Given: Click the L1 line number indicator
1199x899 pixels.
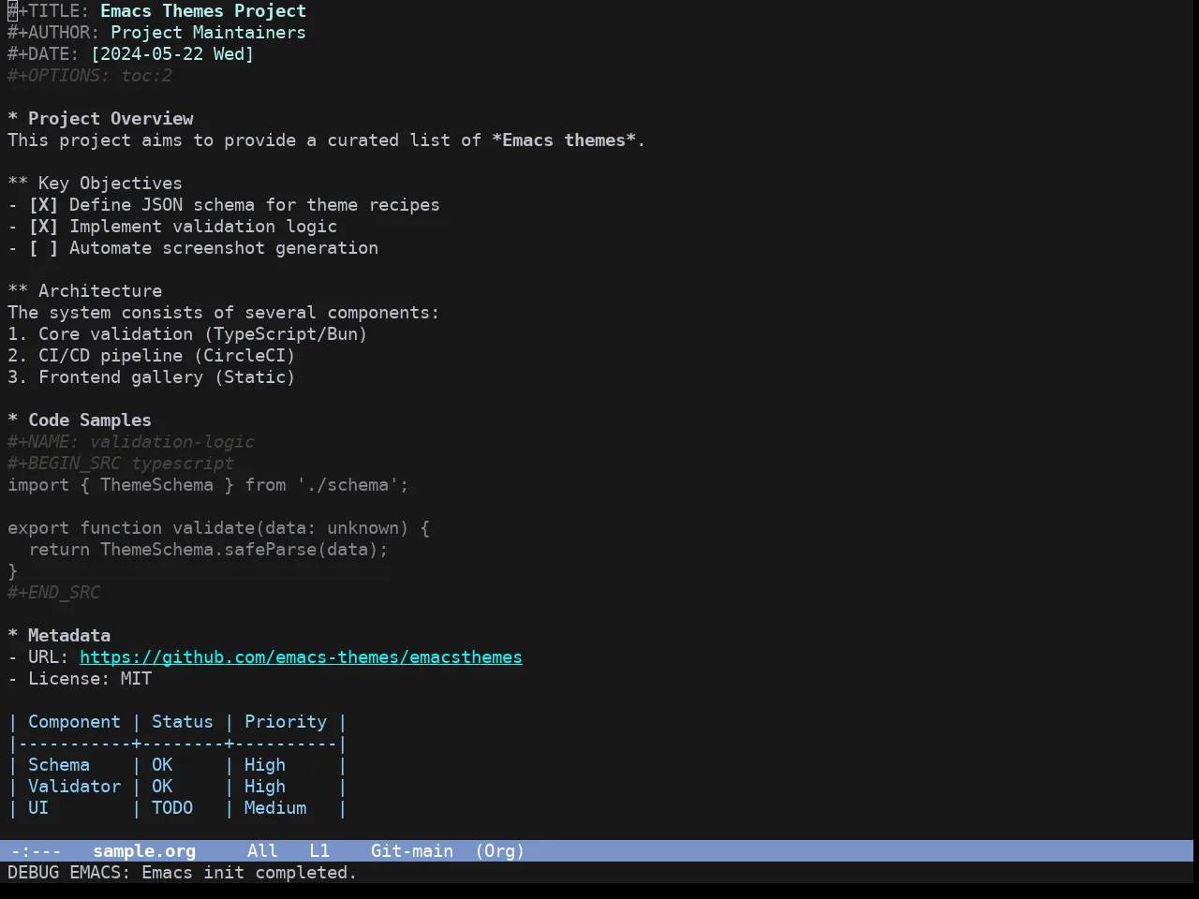Looking at the screenshot, I should click(x=319, y=851).
